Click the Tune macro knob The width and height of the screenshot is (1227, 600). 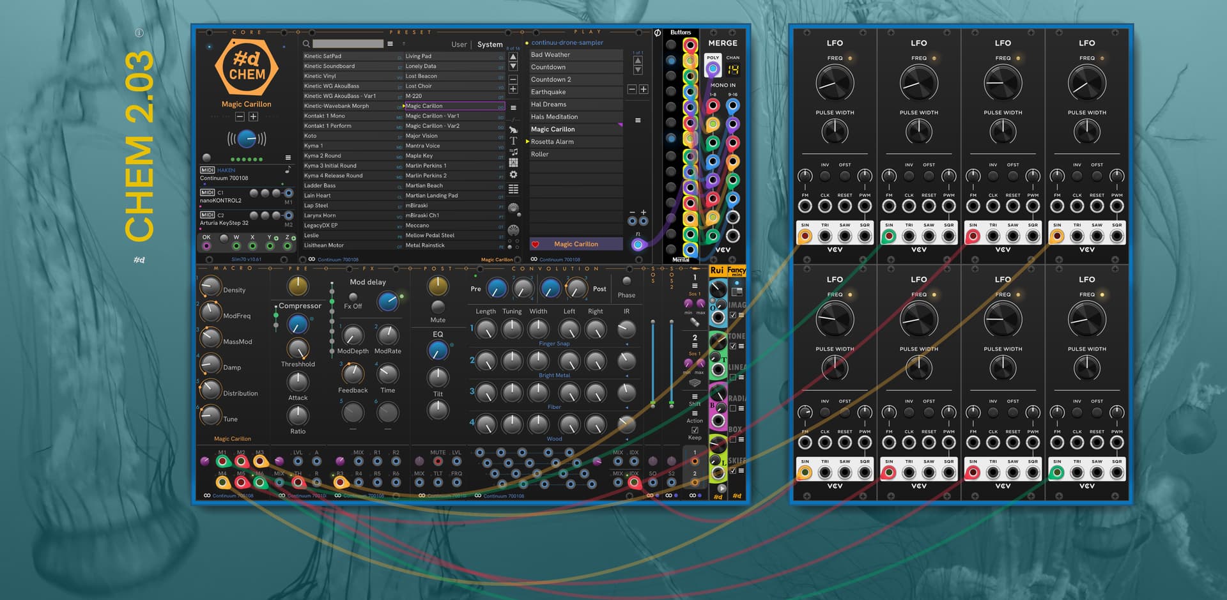210,416
